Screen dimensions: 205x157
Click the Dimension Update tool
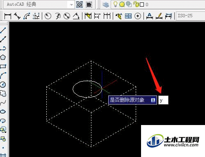(169, 16)
